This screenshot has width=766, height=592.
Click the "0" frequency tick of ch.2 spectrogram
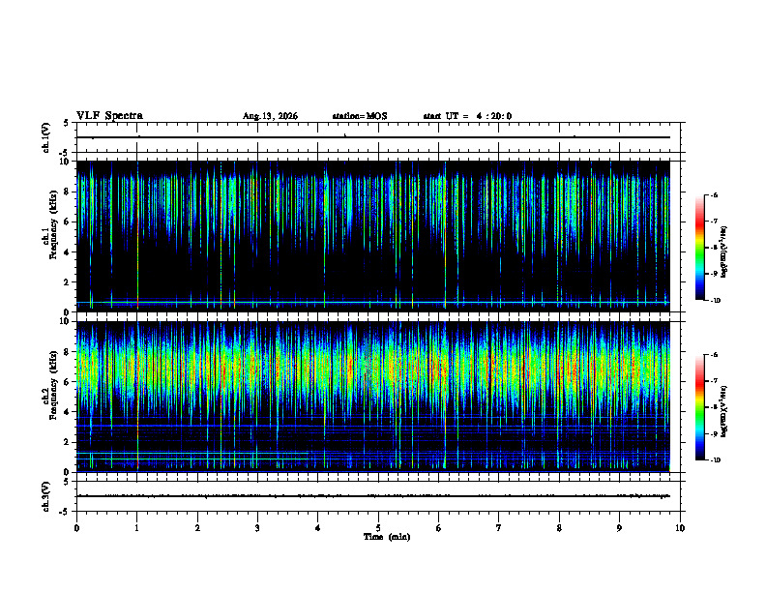point(68,473)
